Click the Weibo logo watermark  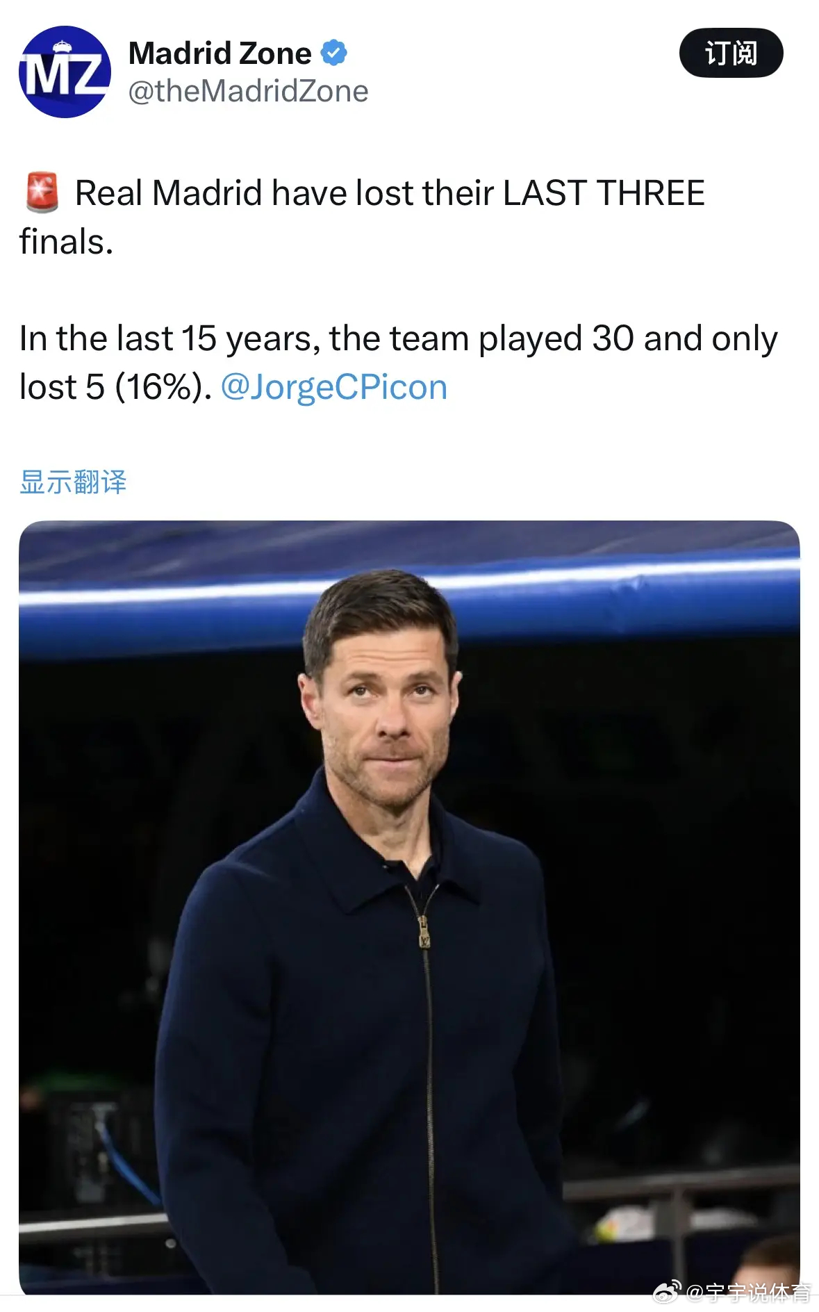pyautogui.click(x=666, y=1291)
